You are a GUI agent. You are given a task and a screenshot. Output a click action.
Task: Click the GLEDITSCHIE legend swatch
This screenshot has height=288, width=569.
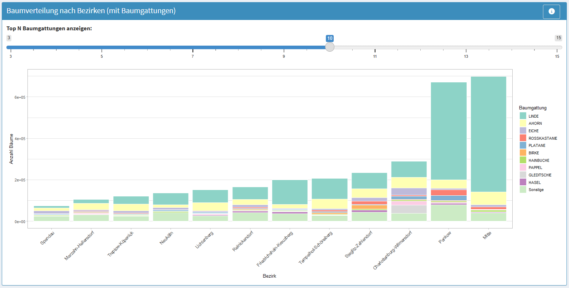click(x=523, y=175)
